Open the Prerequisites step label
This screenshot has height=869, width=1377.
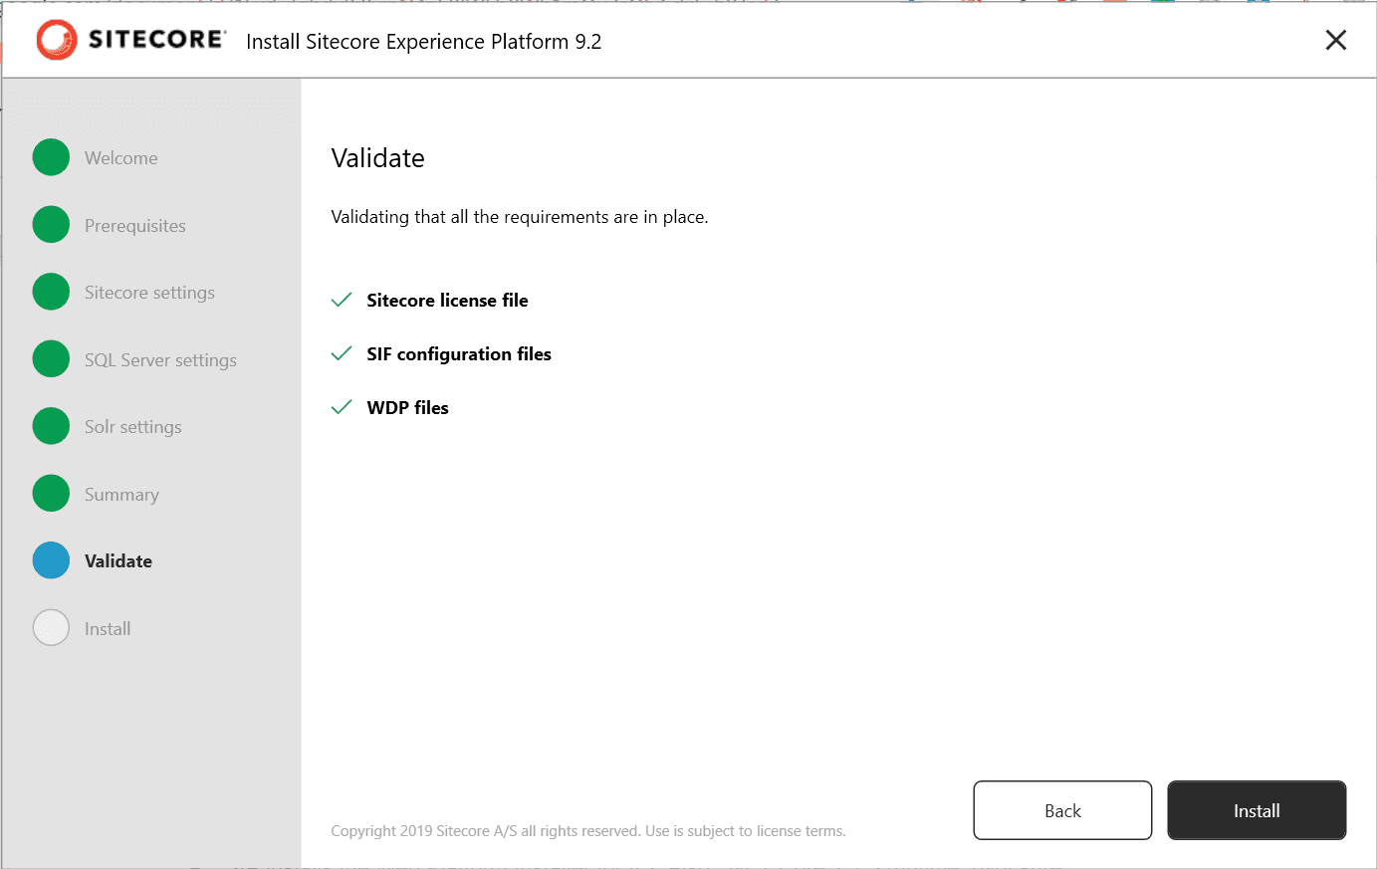(x=135, y=226)
